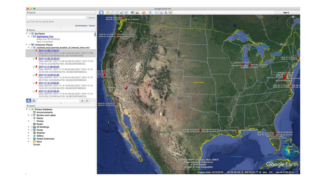Click the Places panel split-view button
The height and width of the screenshot is (178, 325).
coord(33,101)
